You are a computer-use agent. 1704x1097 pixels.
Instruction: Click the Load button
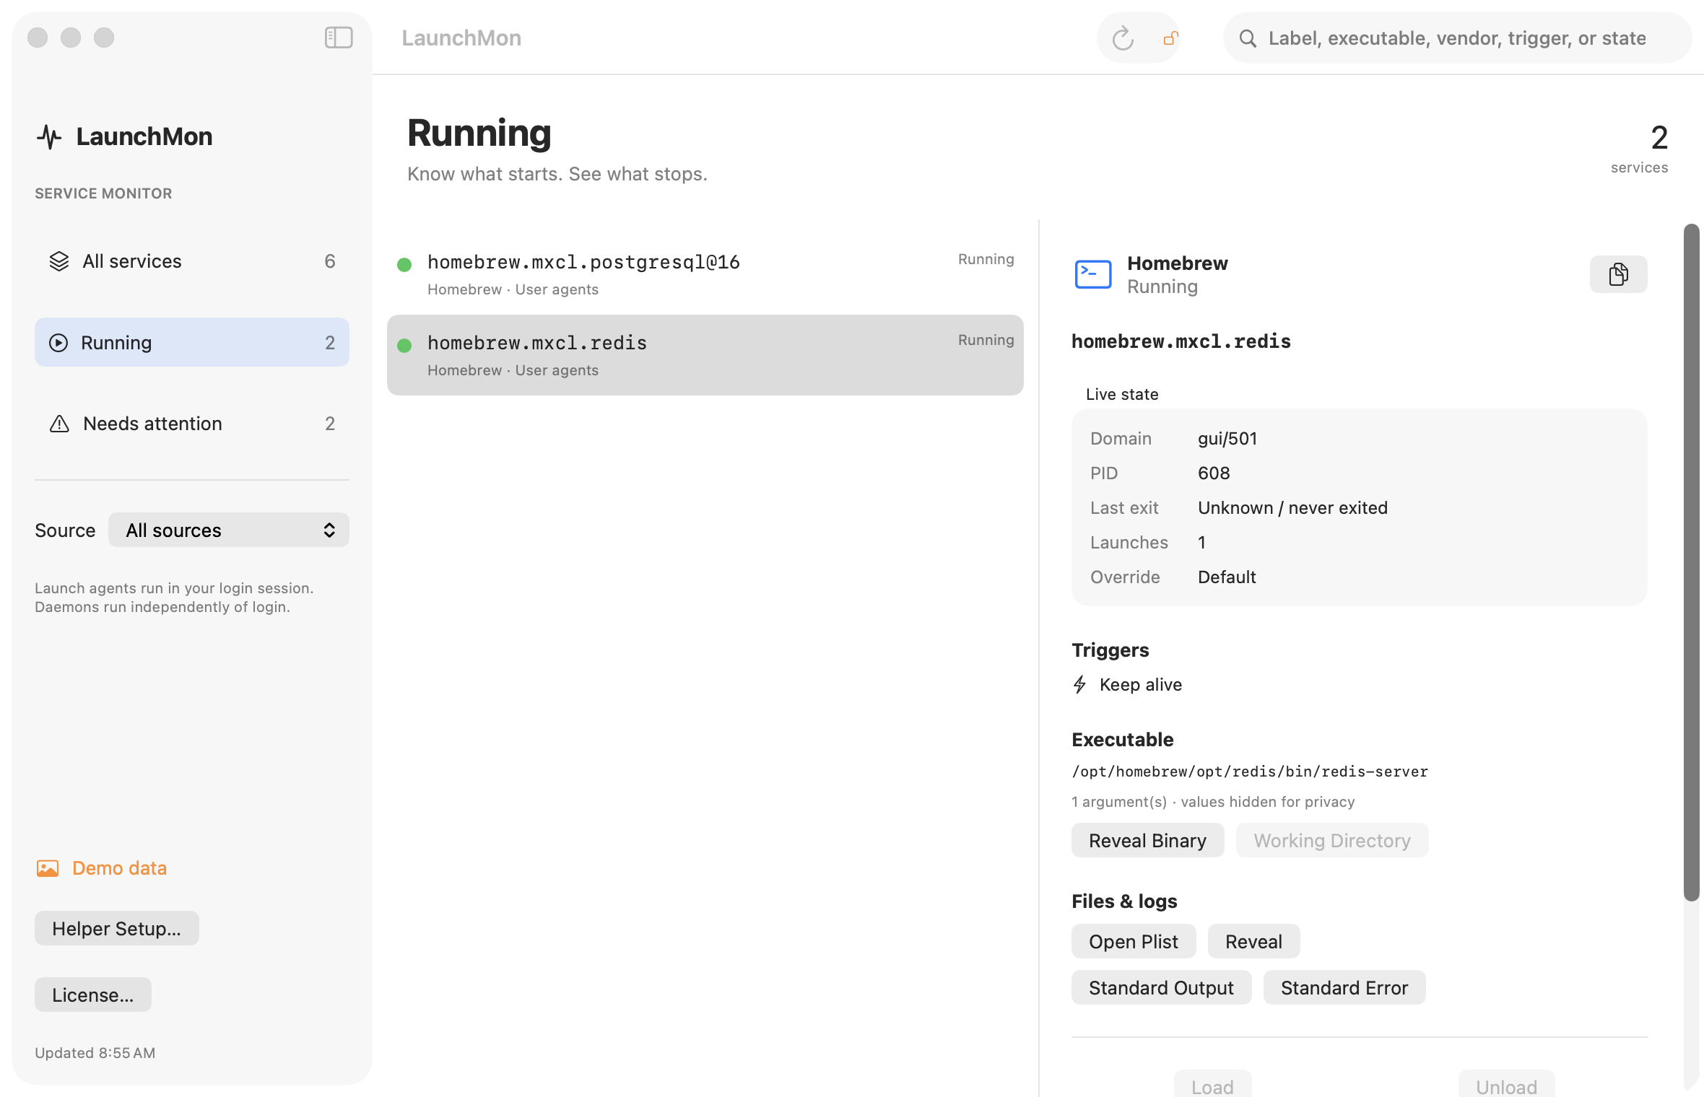click(1212, 1085)
